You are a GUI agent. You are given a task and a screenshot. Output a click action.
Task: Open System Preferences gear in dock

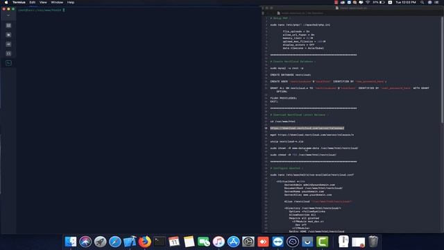pyautogui.click(x=248, y=242)
